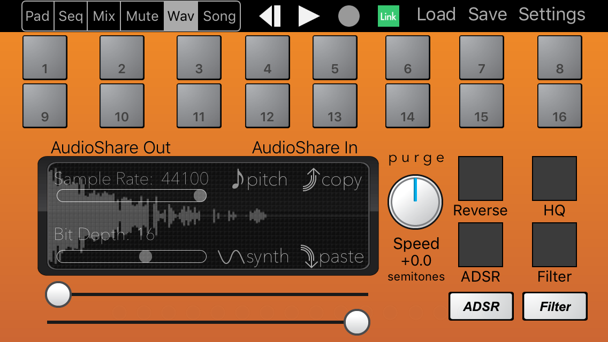This screenshot has width=608, height=342.
Task: Click the Sample Rate slider handle
Action: click(x=200, y=196)
